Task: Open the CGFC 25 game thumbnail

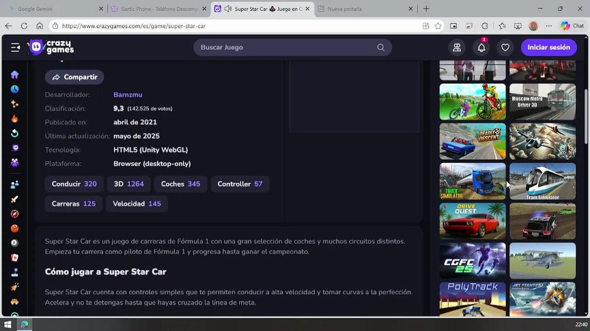Action: [x=472, y=261]
